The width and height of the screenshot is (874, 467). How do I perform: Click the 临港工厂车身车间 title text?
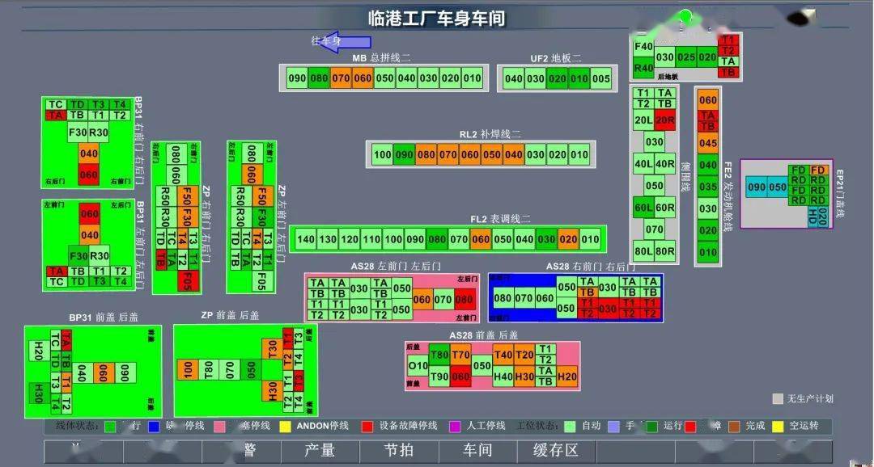point(436,18)
